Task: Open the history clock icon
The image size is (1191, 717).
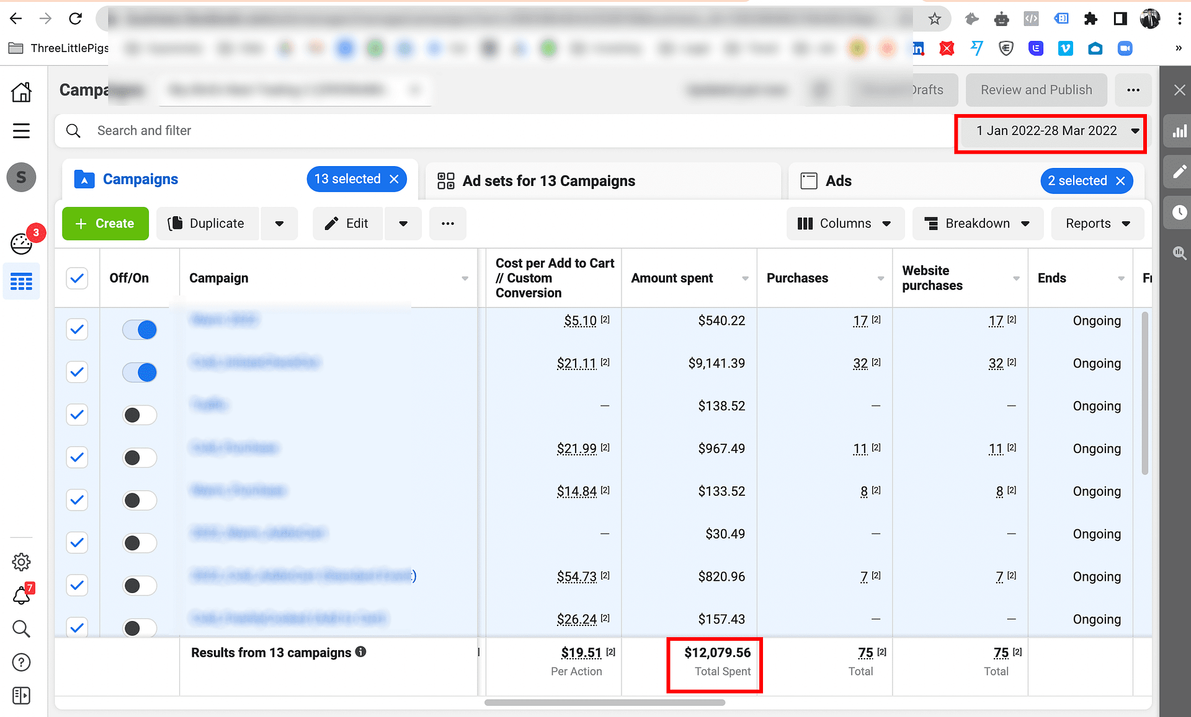Action: click(1179, 213)
